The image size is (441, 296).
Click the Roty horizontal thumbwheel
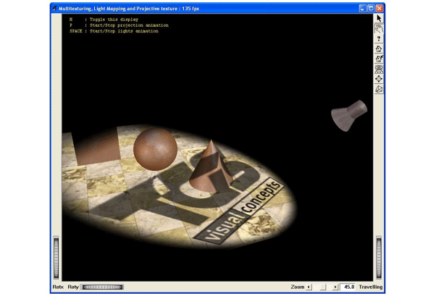[x=101, y=287]
